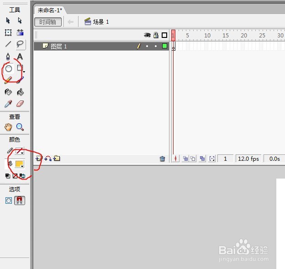Select the Text tool letter A
The width and height of the screenshot is (285, 269).
(20, 57)
